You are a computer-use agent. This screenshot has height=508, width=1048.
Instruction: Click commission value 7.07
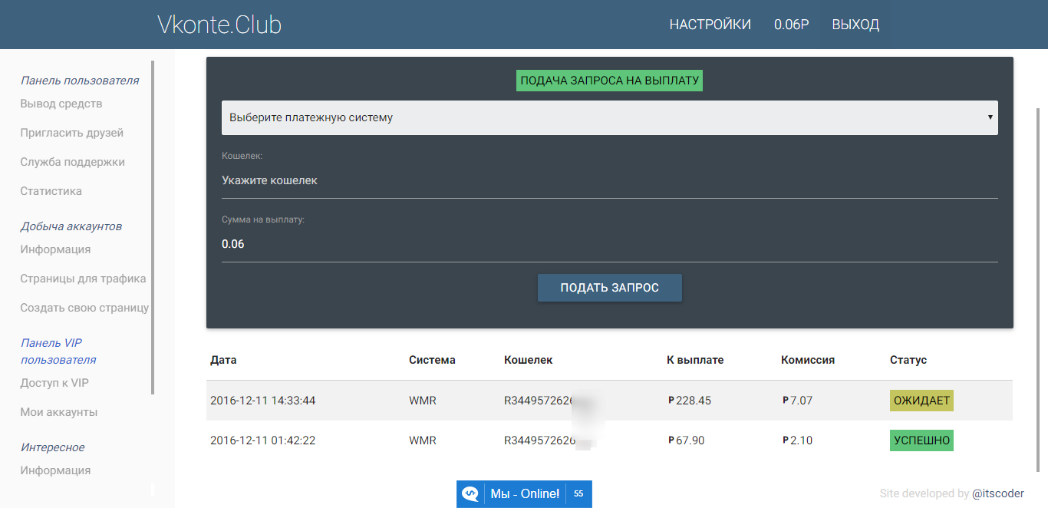(797, 401)
